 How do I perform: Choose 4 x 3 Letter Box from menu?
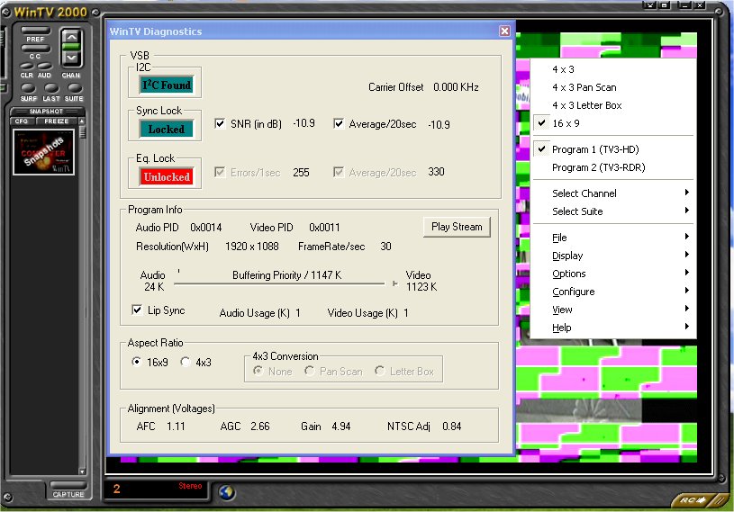pos(586,105)
